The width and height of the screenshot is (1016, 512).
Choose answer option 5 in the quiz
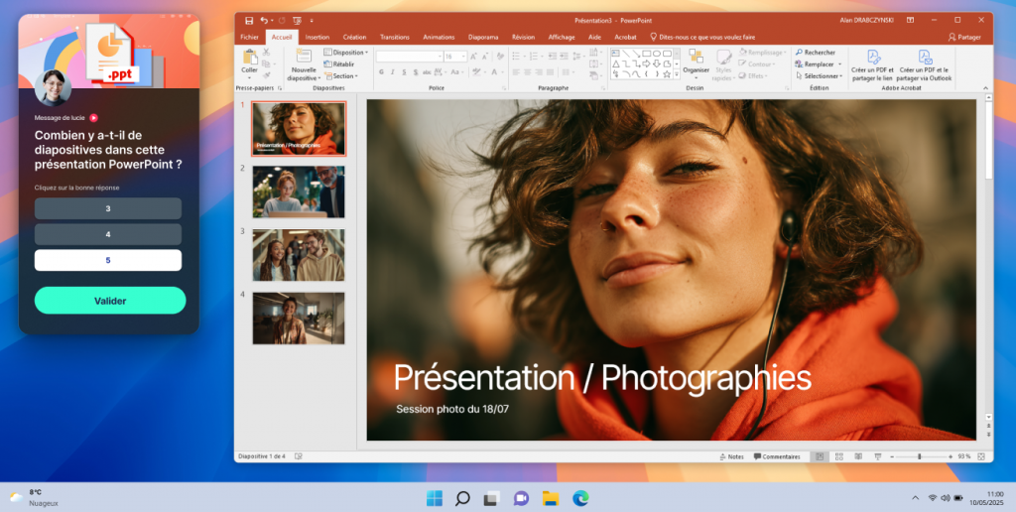pos(108,260)
